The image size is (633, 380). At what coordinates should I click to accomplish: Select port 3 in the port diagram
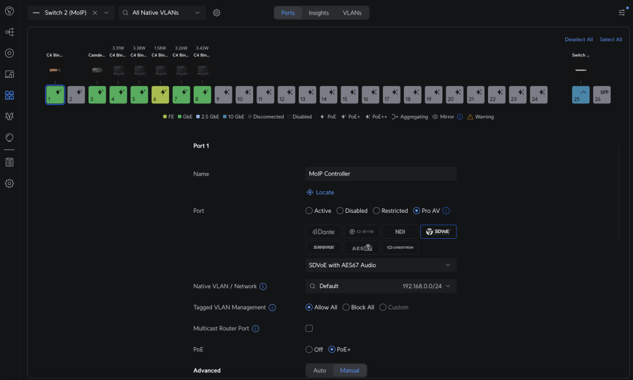pyautogui.click(x=97, y=95)
